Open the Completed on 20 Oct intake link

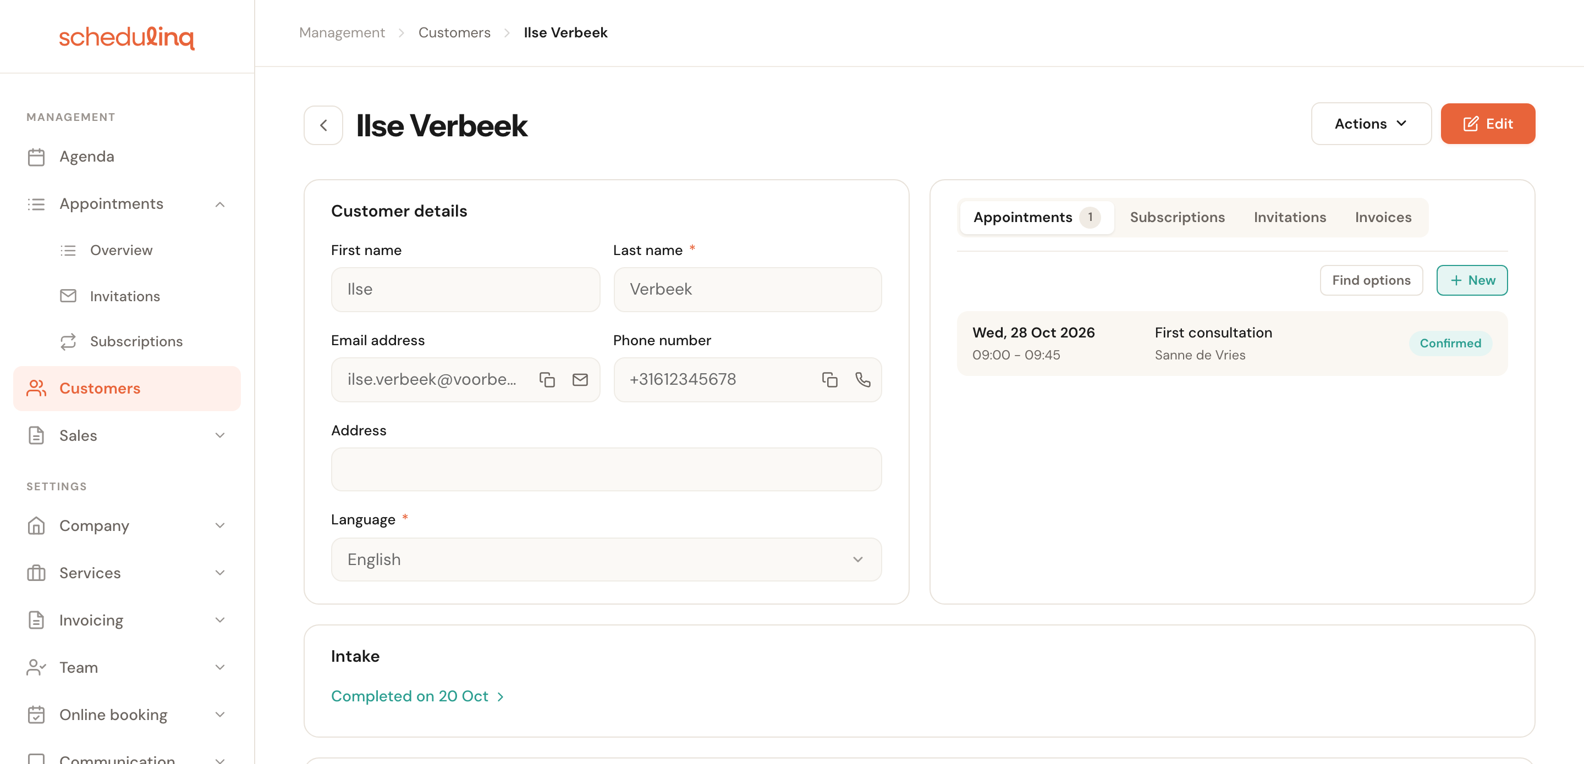417,696
